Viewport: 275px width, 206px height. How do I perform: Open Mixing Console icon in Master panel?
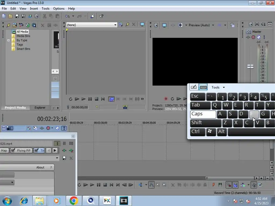point(270,24)
